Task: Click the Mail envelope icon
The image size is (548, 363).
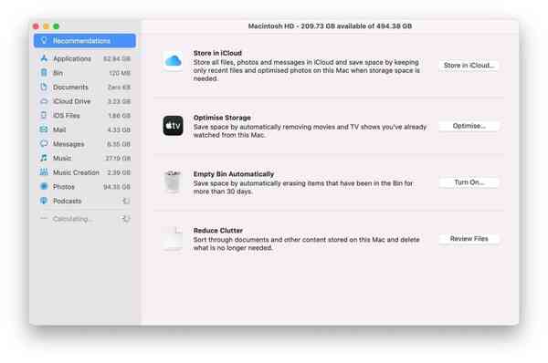Action: coord(44,130)
